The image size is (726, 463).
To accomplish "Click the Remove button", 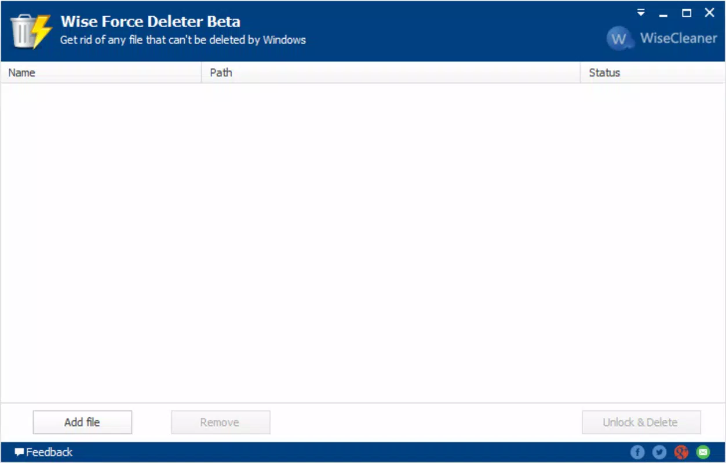I will [x=220, y=422].
